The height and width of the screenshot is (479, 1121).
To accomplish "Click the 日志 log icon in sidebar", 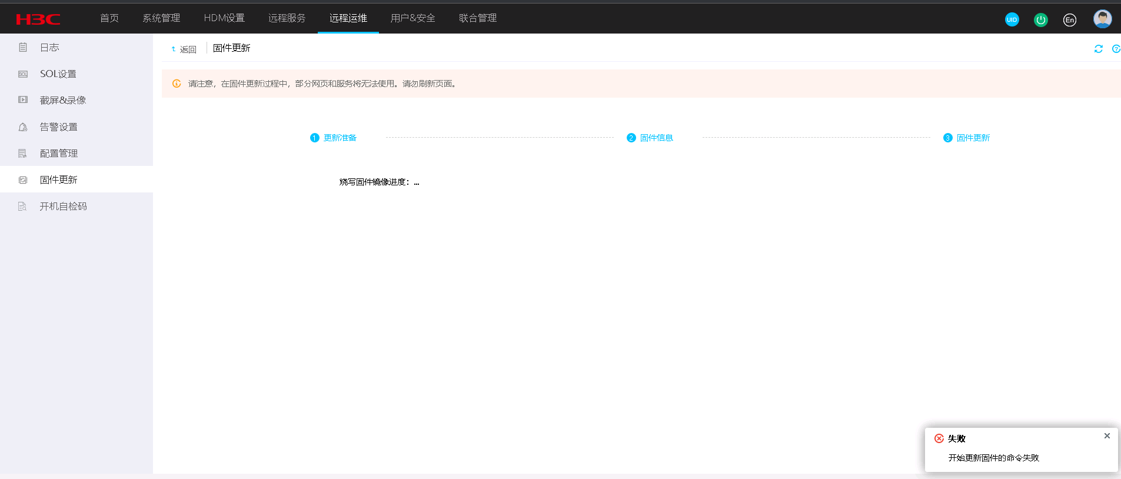I will click(x=23, y=47).
